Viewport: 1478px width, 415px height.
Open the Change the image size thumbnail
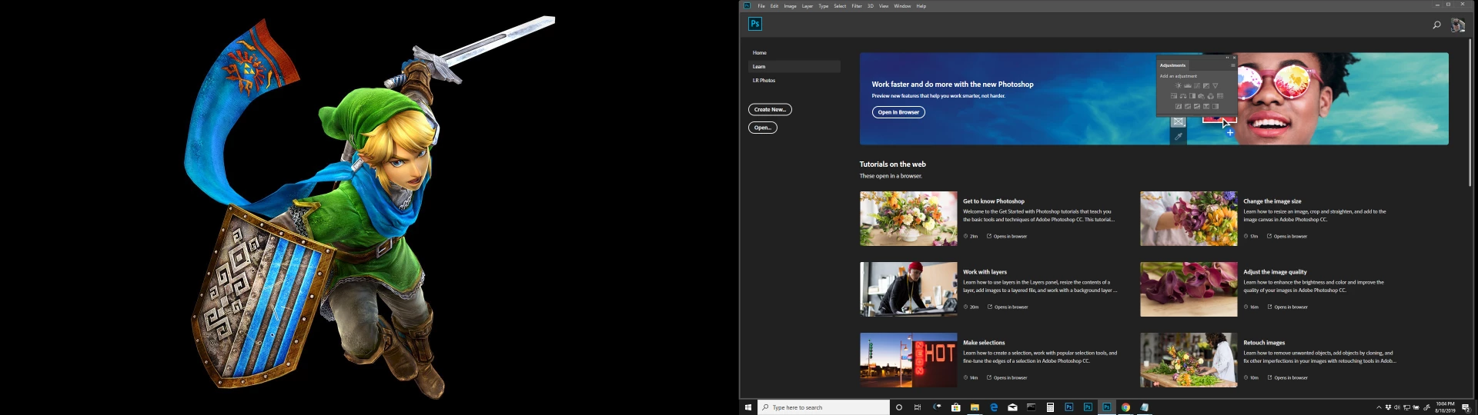click(1189, 219)
